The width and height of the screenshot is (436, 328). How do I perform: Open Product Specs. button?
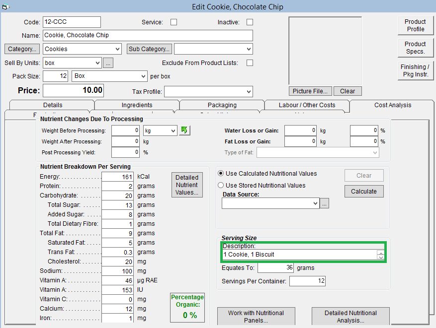416,48
